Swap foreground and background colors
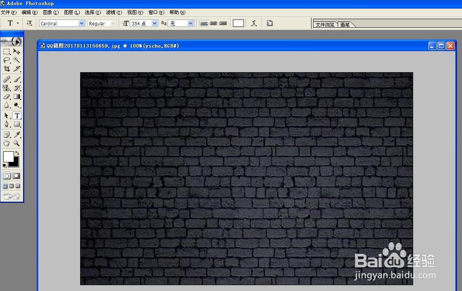This screenshot has width=462, height=291. pyautogui.click(x=18, y=153)
